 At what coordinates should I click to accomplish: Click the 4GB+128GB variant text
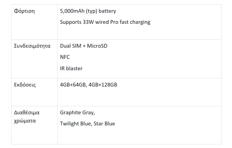point(103,85)
